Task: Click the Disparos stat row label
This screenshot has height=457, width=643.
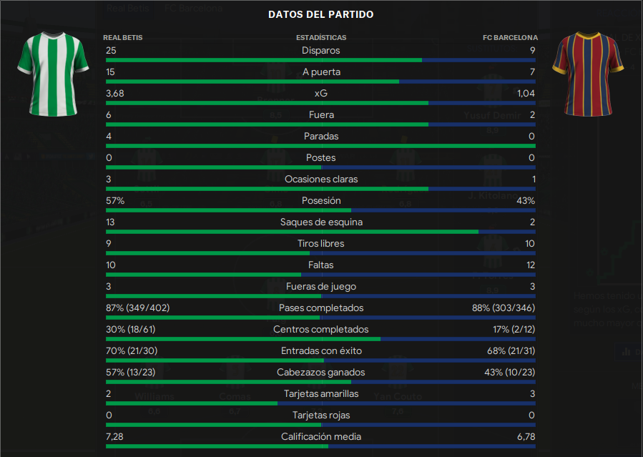Action: point(320,50)
